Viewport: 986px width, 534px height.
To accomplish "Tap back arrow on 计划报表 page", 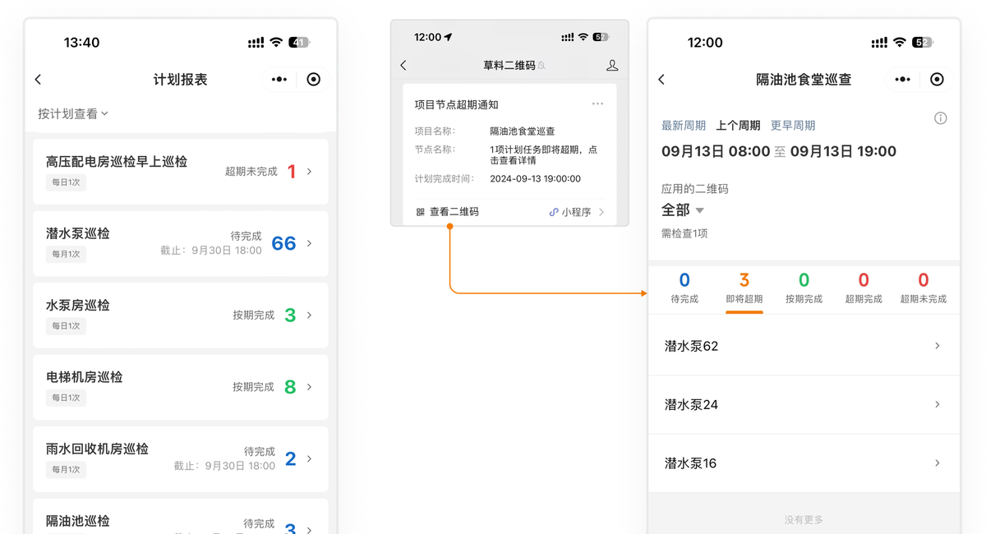I will click(x=38, y=80).
